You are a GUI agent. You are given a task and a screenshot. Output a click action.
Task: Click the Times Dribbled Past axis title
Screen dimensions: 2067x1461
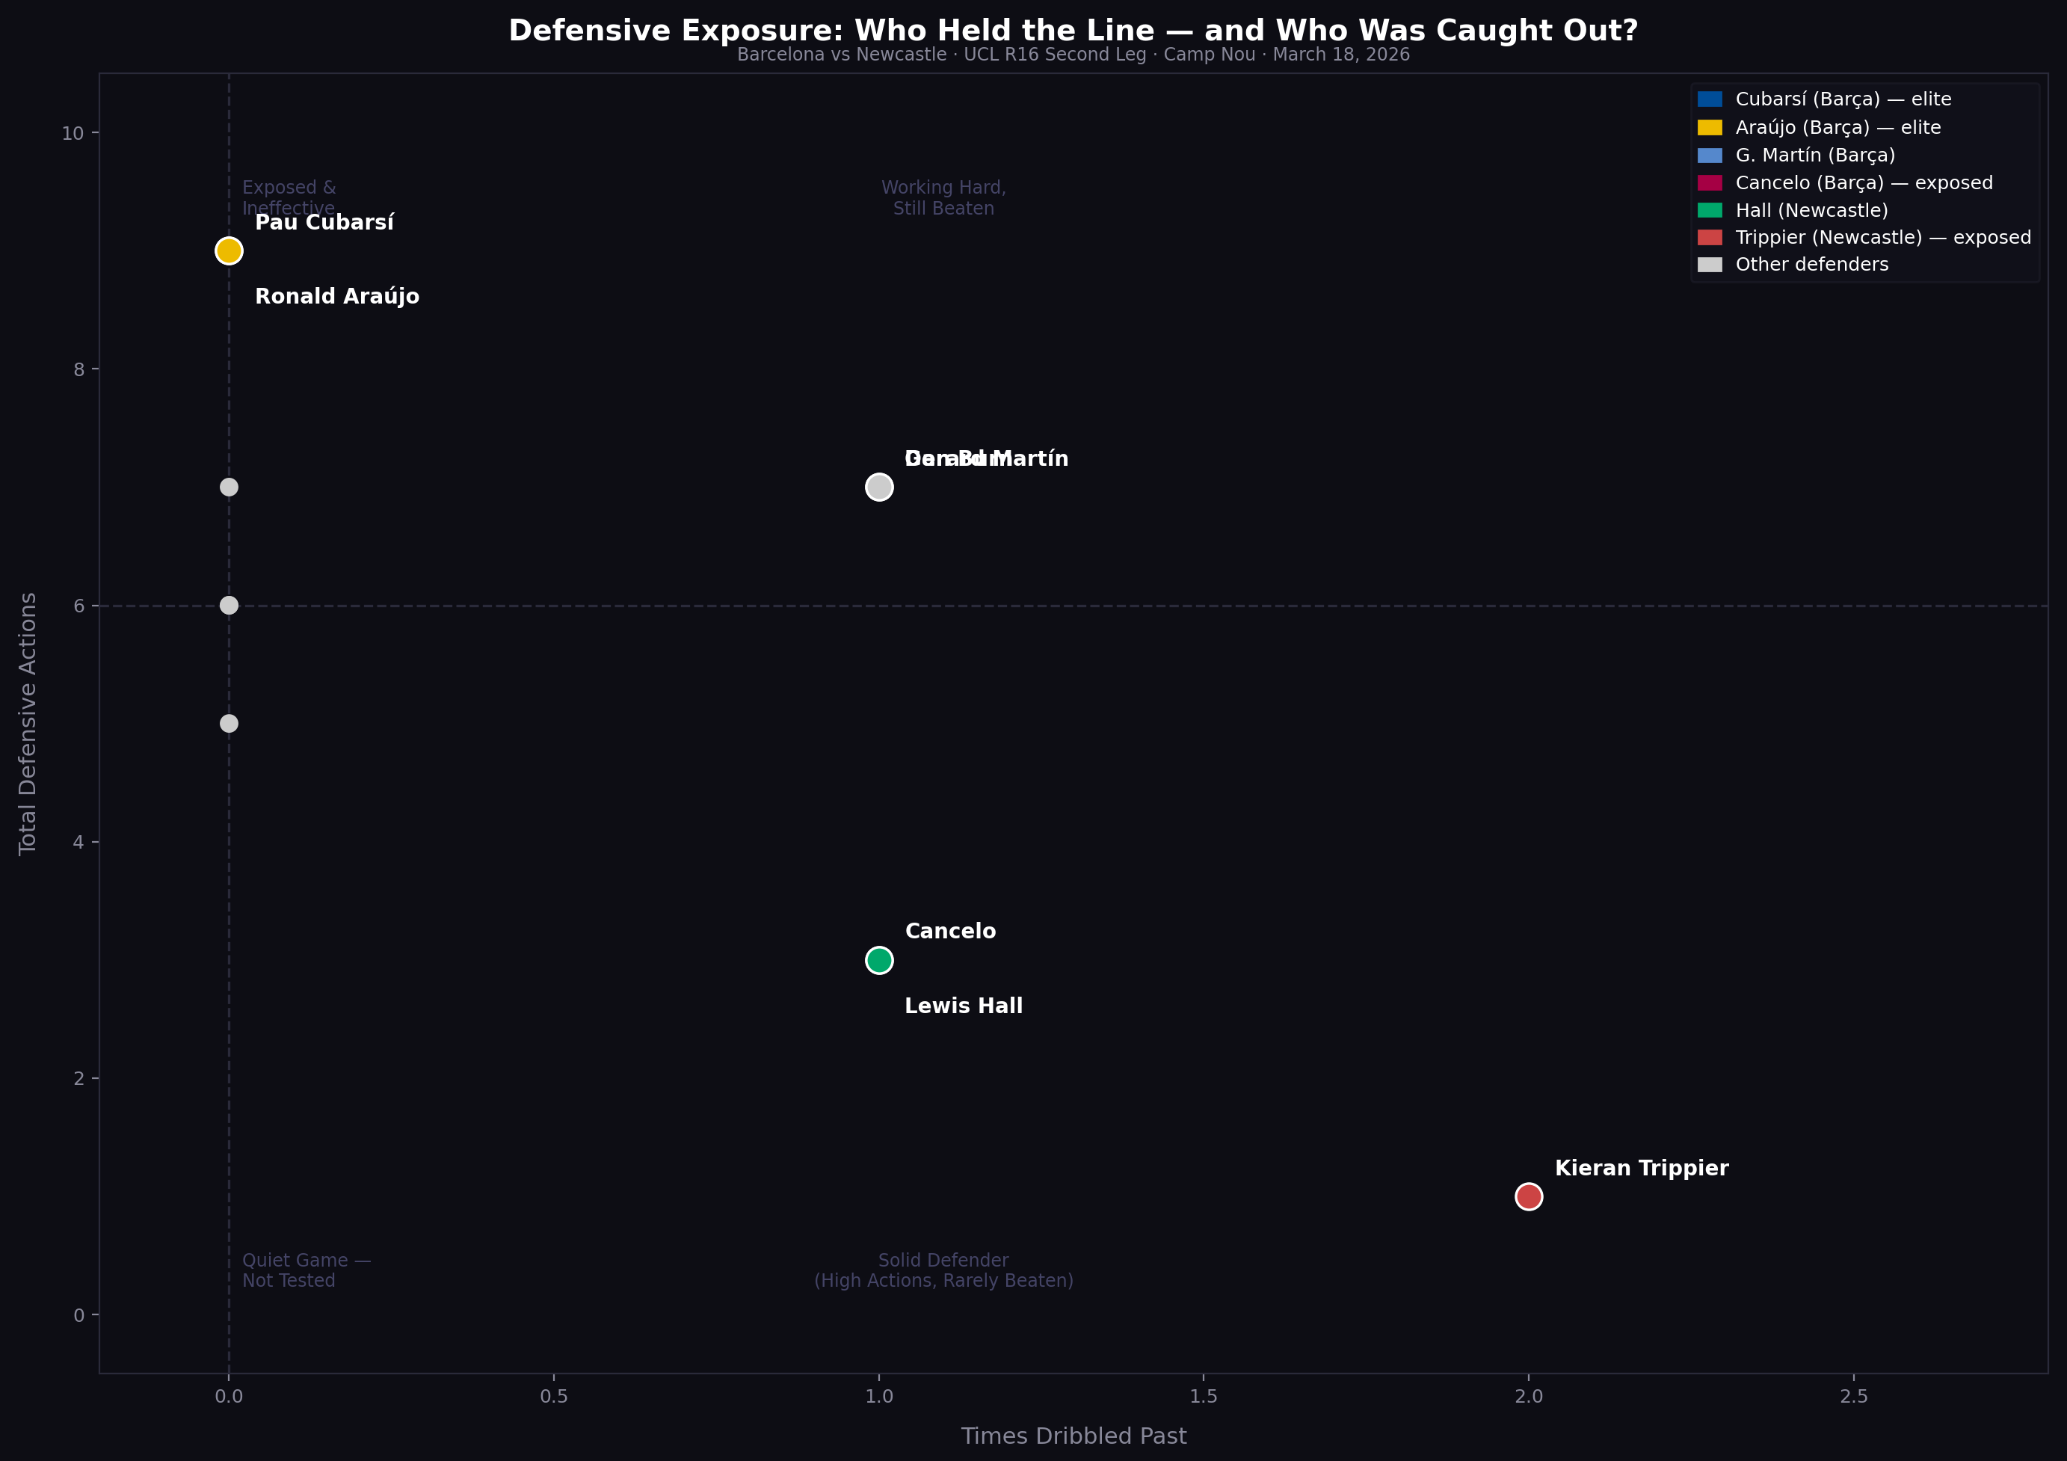pyautogui.click(x=1073, y=1436)
